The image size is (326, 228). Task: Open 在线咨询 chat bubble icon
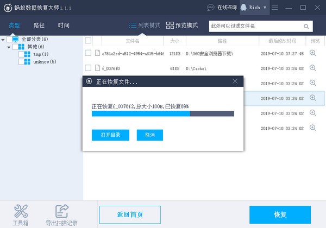tap(211, 8)
